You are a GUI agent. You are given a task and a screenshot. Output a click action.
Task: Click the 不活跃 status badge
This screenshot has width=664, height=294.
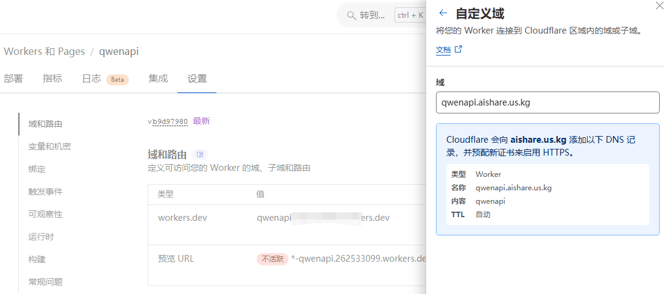tap(273, 259)
